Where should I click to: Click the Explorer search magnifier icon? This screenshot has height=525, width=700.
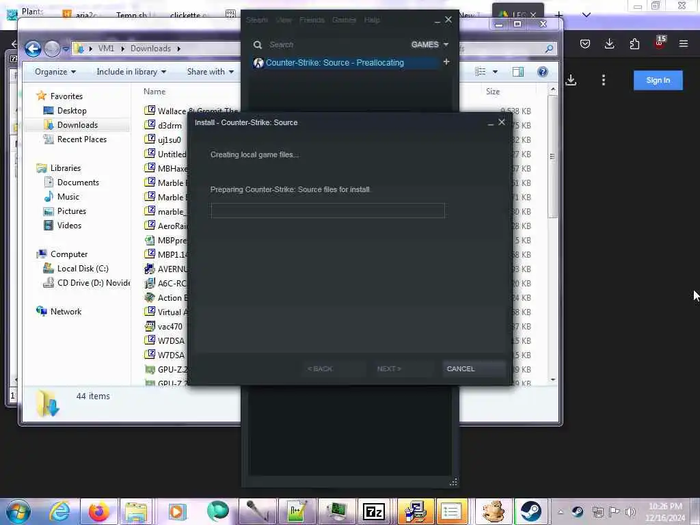coord(549,49)
